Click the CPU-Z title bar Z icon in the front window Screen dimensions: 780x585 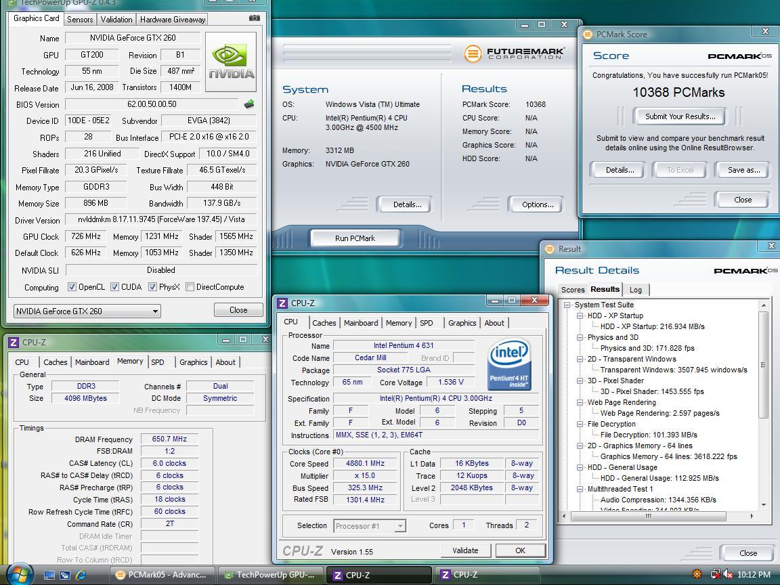282,303
